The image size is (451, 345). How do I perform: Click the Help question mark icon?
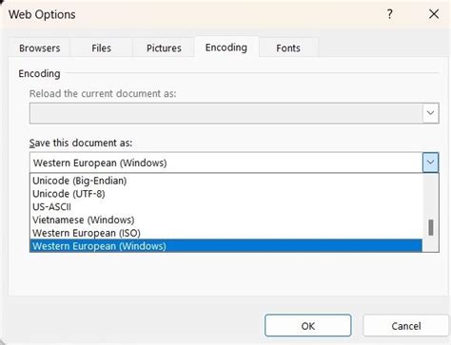(x=390, y=14)
